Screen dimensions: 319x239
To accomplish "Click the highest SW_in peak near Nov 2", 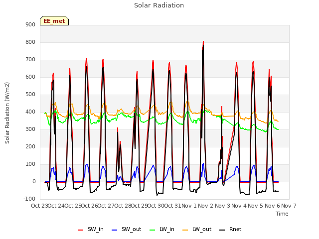I will [x=203, y=42].
